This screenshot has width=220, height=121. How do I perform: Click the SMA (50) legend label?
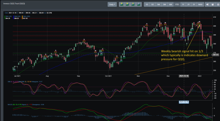tap(18, 16)
